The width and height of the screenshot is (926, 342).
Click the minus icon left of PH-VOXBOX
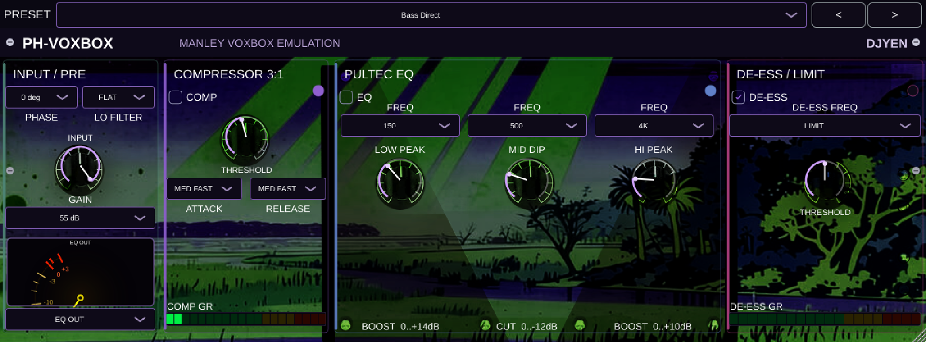[x=10, y=42]
